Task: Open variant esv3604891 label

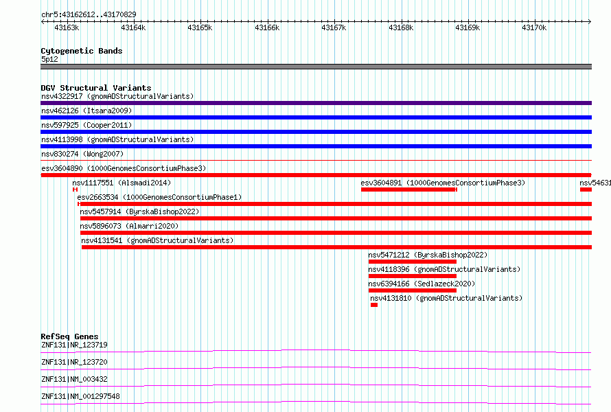Action: click(443, 183)
